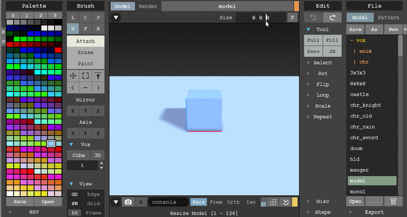Viewport: 407px width, 217px height.
Task: Select P brush mode
Action: coord(98,18)
